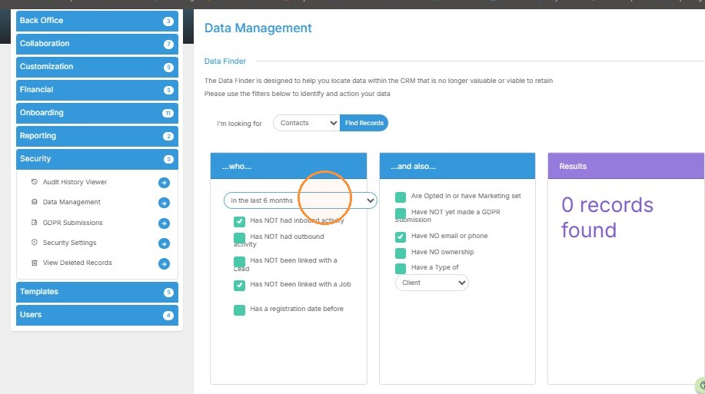This screenshot has height=394, width=705.
Task: Open Data Management menu item
Action: pos(71,202)
